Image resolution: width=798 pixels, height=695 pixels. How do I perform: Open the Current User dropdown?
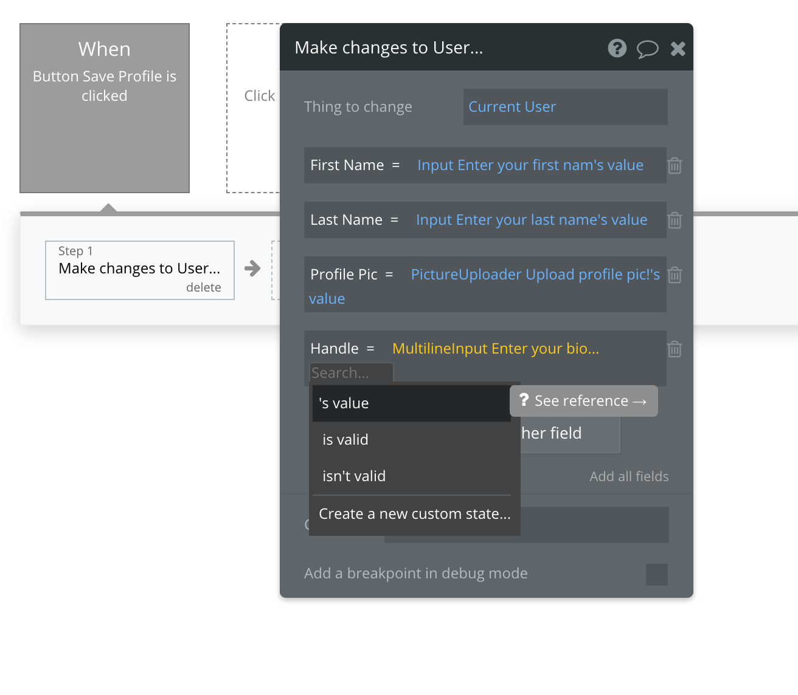[565, 106]
